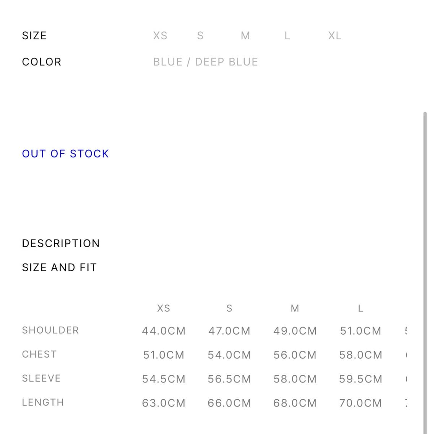The width and height of the screenshot is (430, 434).
Task: Select size M option
Action: (x=245, y=36)
